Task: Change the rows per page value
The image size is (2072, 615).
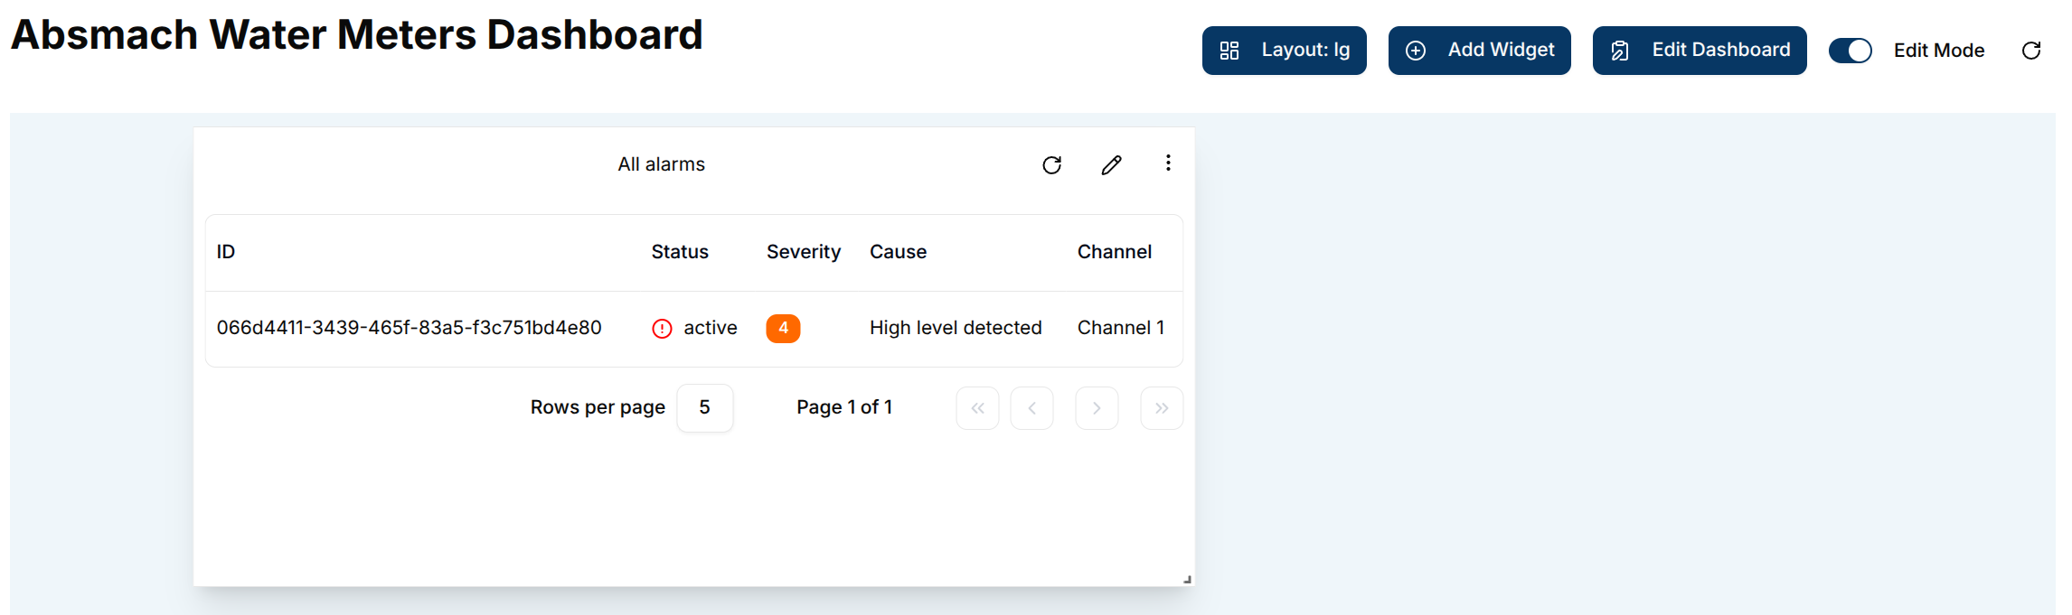Action: [704, 408]
